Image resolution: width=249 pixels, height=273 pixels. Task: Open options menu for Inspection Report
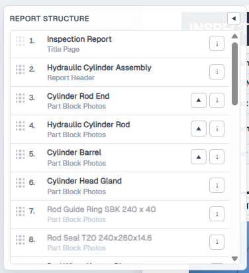(217, 44)
